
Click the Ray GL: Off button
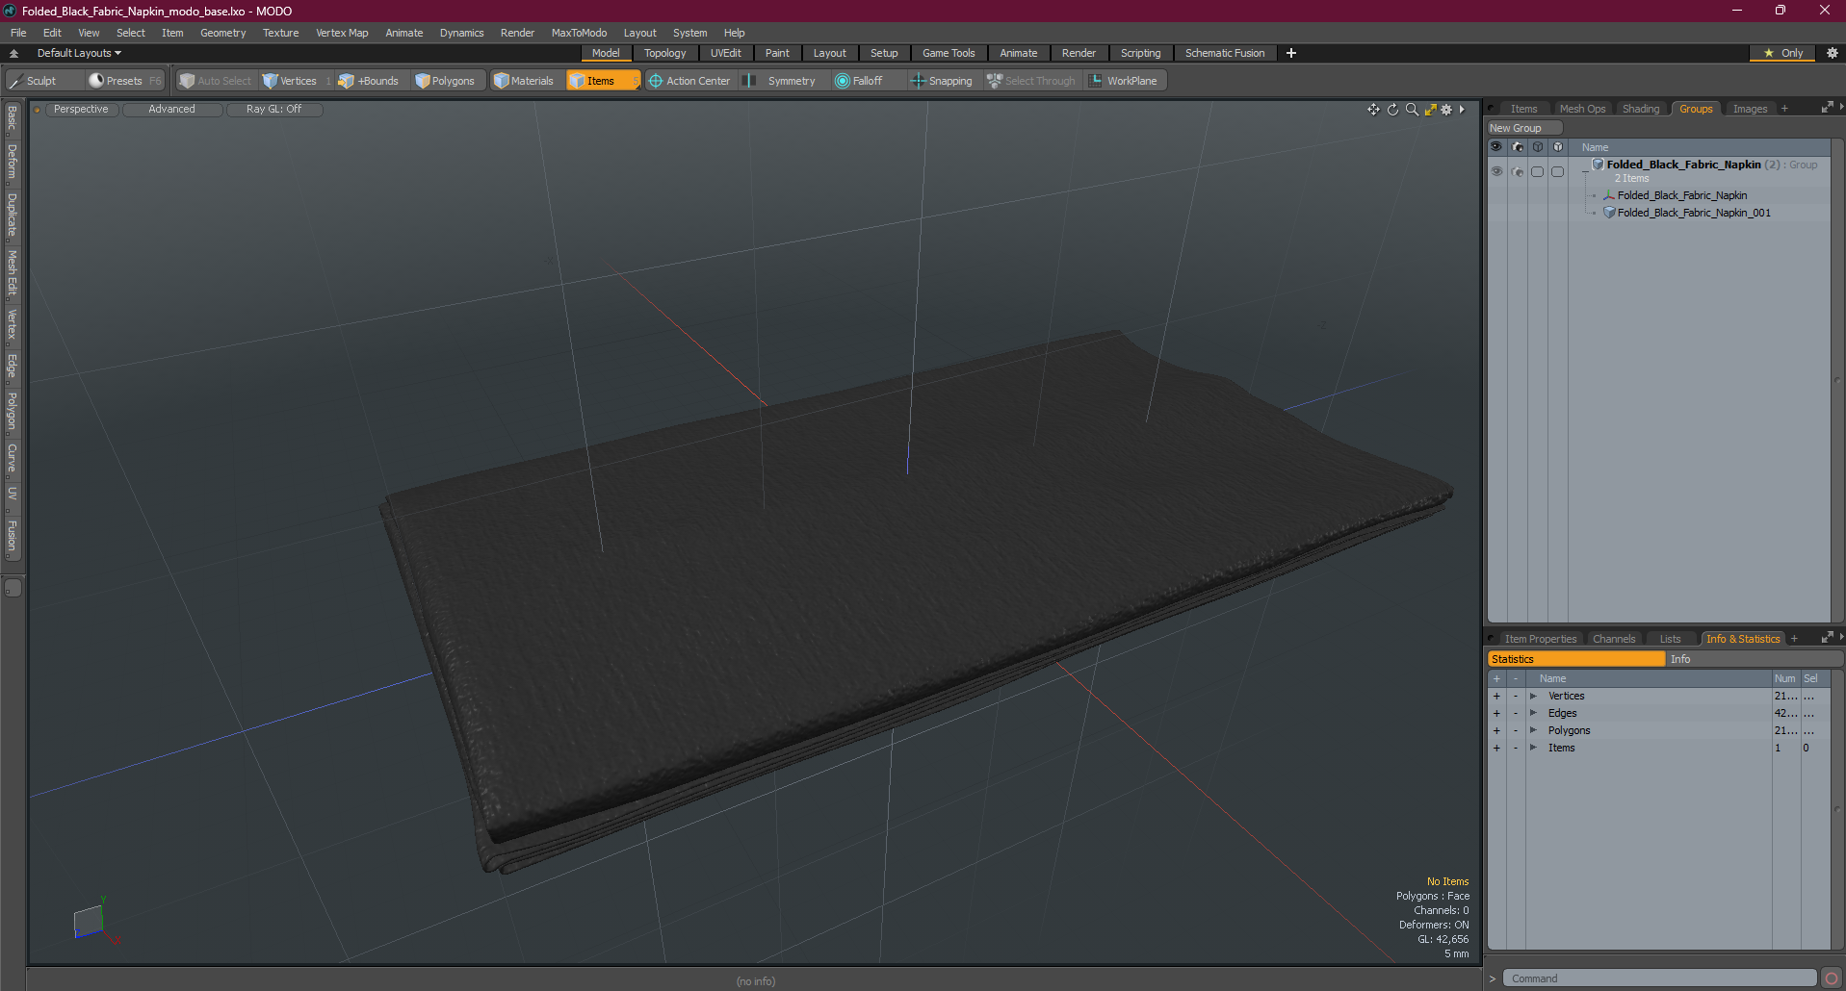pyautogui.click(x=273, y=110)
